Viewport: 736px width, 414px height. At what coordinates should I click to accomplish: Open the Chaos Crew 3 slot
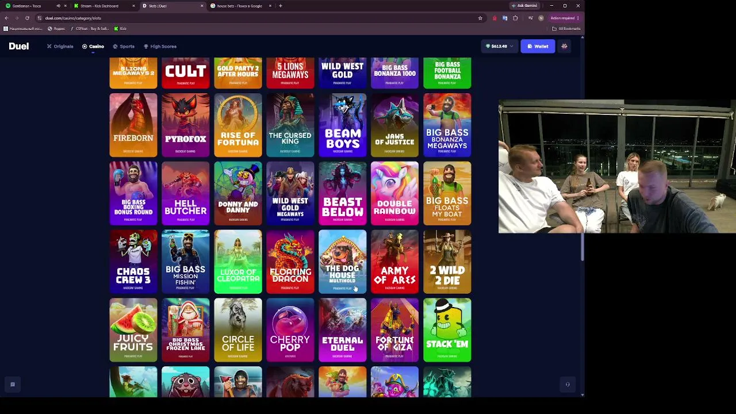tap(133, 262)
